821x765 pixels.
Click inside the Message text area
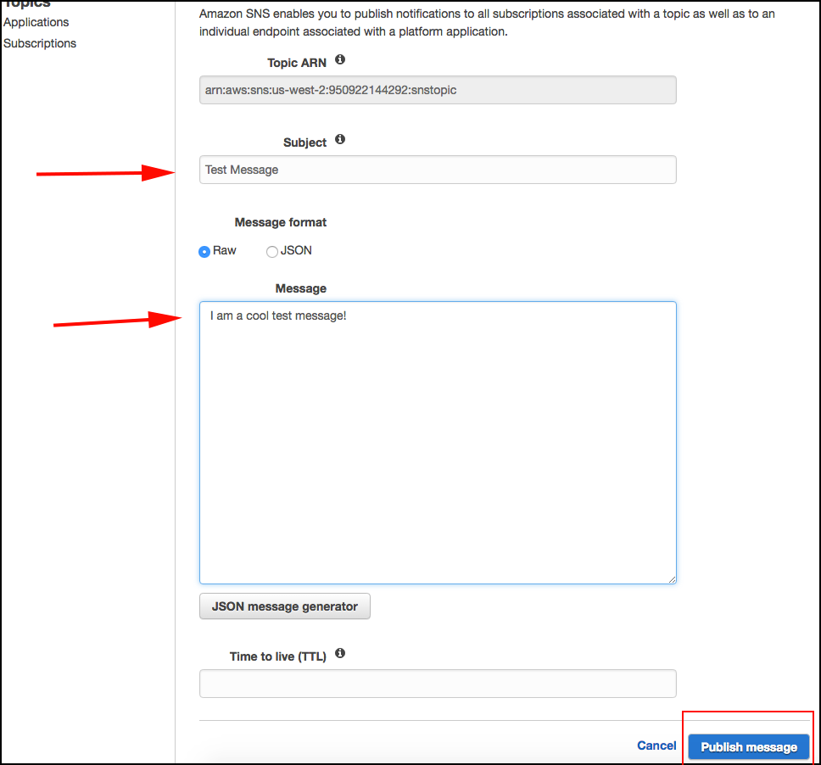[438, 443]
